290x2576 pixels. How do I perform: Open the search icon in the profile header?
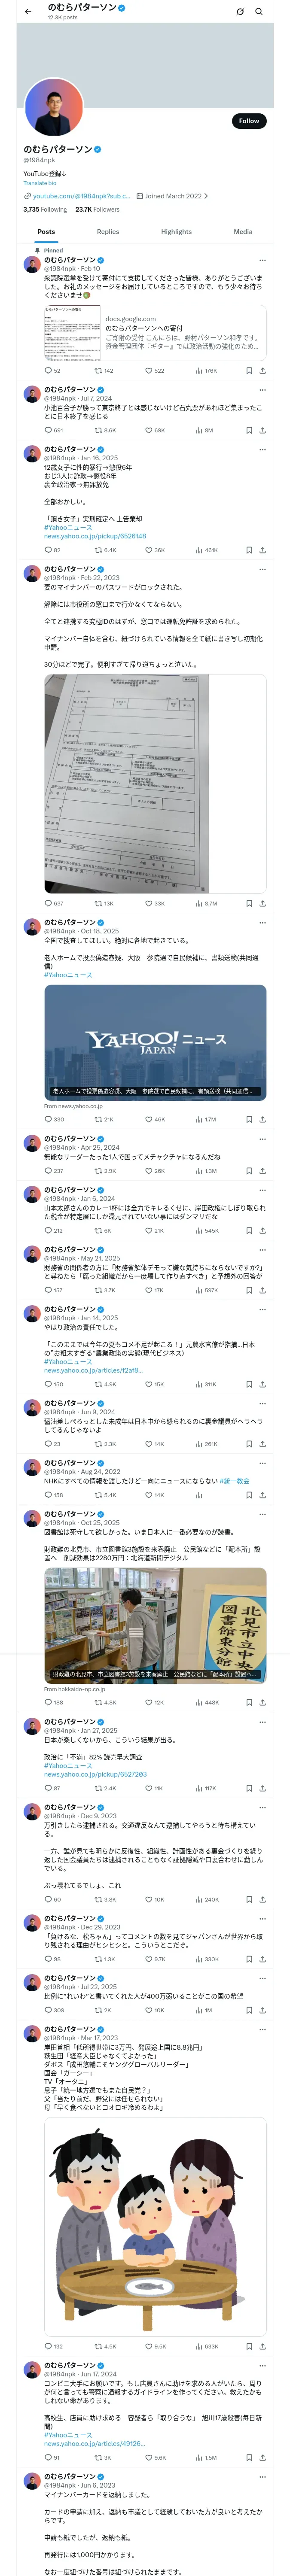(x=259, y=12)
